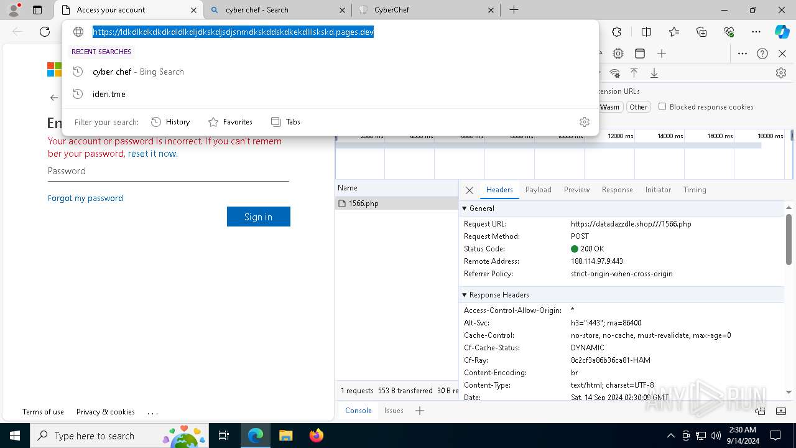The height and width of the screenshot is (448, 796).
Task: Open address bar settings gear in suggestion dropdown
Action: click(584, 122)
